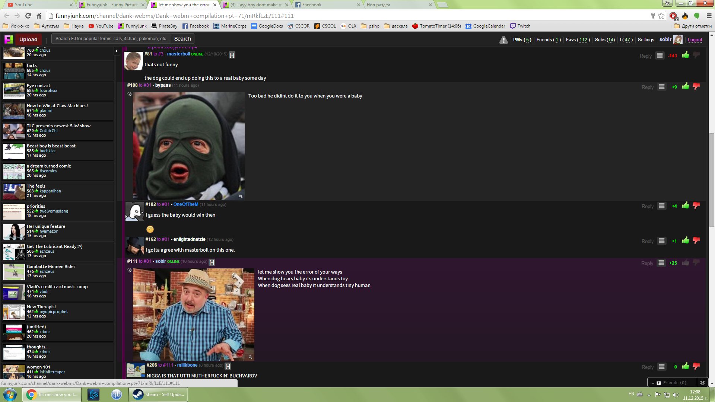Open Steam from the taskbar

[x=158, y=395]
